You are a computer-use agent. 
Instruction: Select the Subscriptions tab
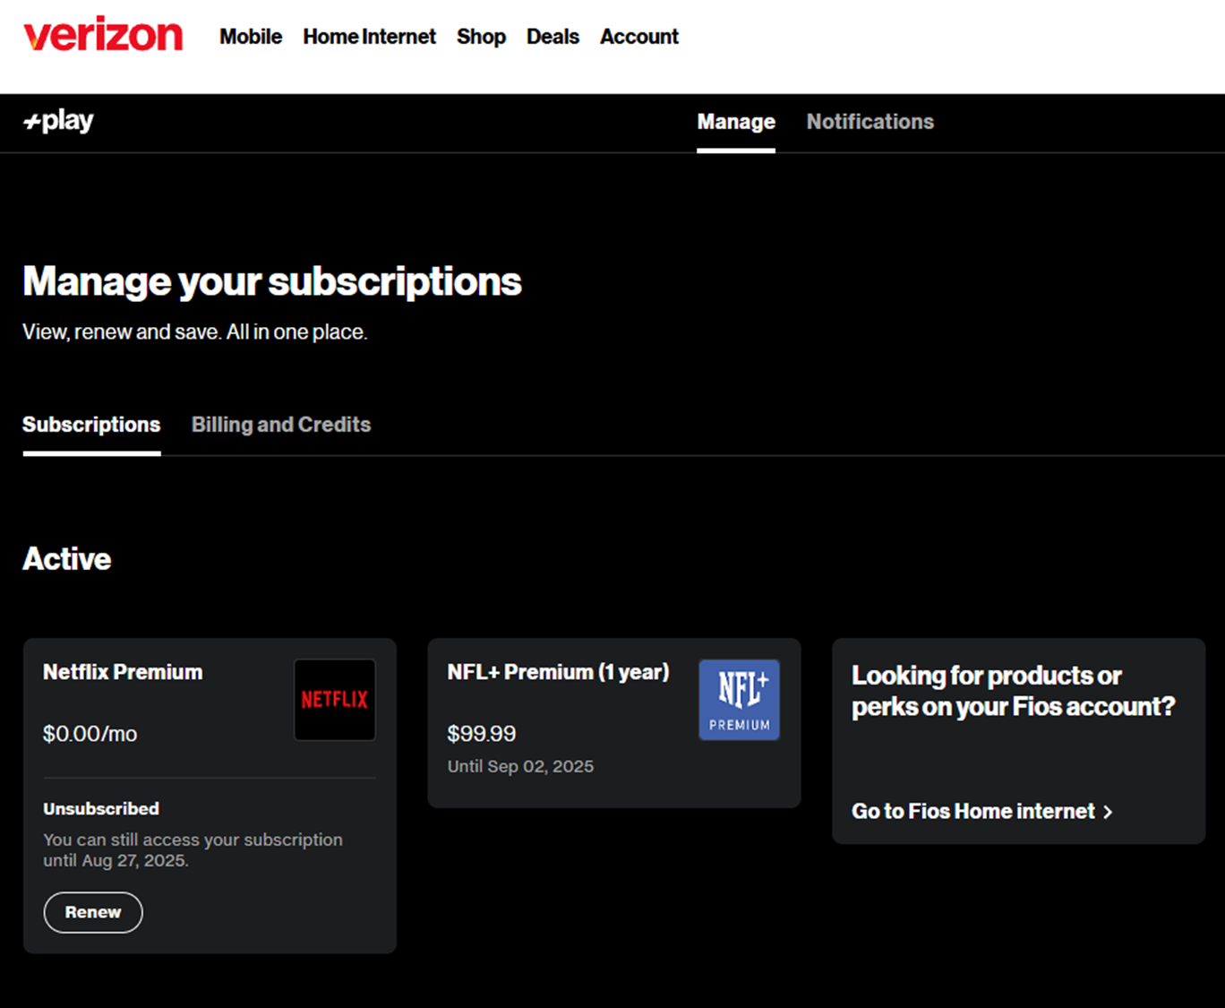(91, 425)
